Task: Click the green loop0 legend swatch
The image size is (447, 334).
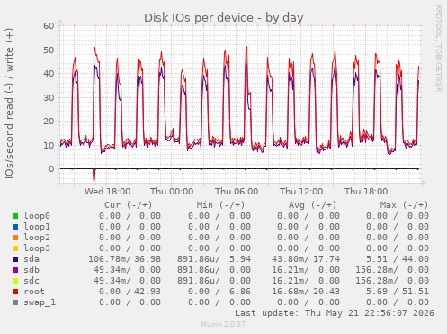Action: (15, 216)
